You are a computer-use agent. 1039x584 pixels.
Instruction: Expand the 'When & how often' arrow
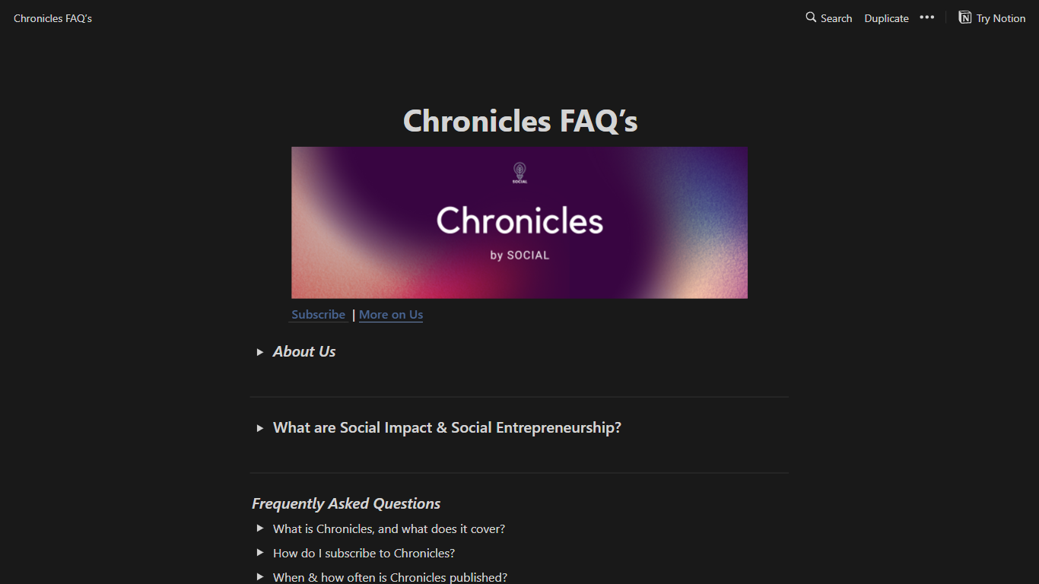click(x=260, y=577)
